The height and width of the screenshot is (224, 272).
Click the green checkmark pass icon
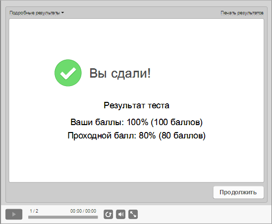[68, 73]
